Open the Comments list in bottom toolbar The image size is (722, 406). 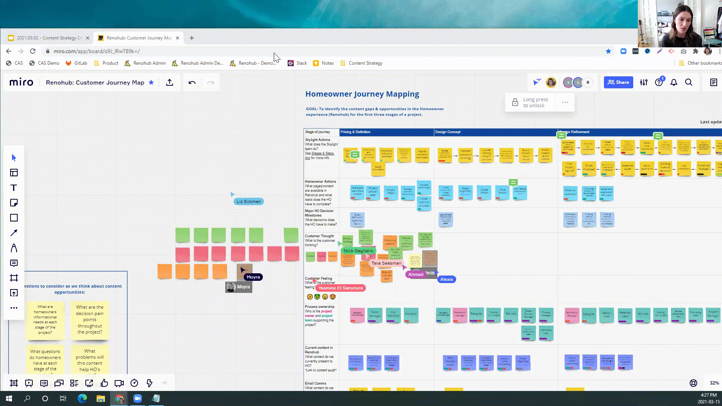coord(44,383)
